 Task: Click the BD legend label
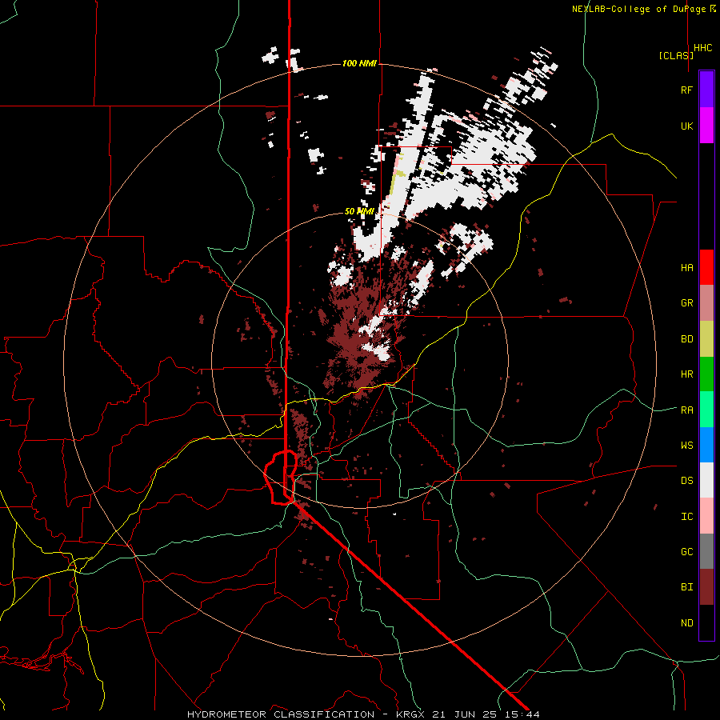click(686, 339)
